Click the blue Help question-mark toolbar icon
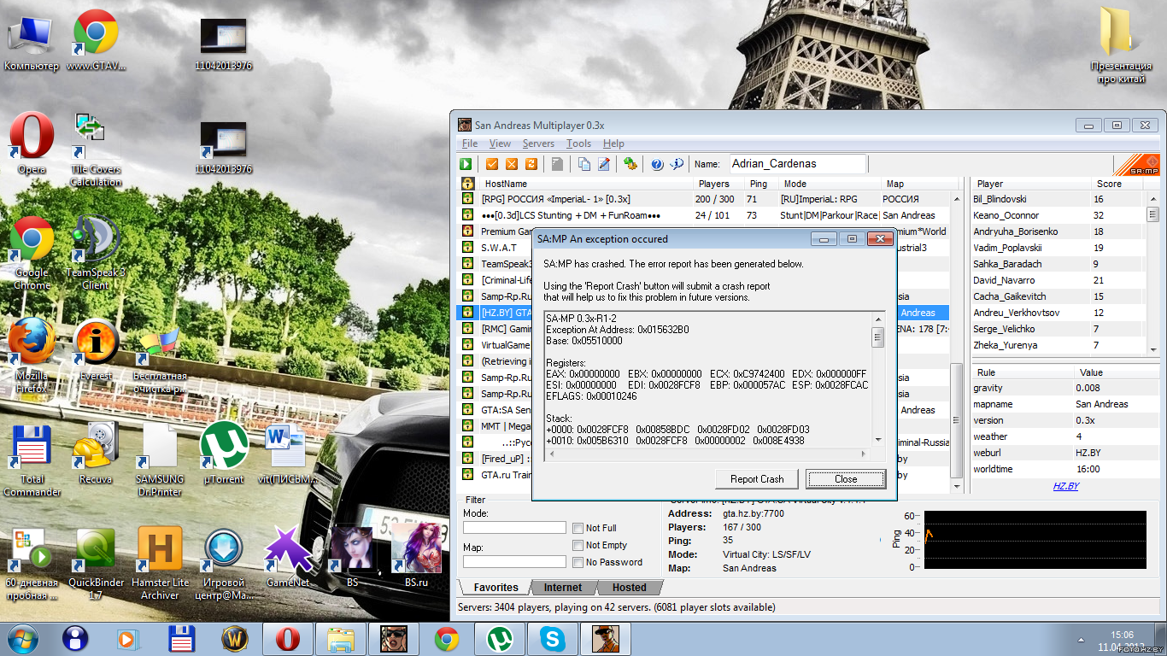The width and height of the screenshot is (1167, 656). (x=657, y=164)
